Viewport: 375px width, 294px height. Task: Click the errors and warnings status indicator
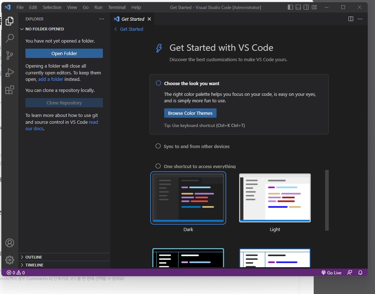[15, 273]
